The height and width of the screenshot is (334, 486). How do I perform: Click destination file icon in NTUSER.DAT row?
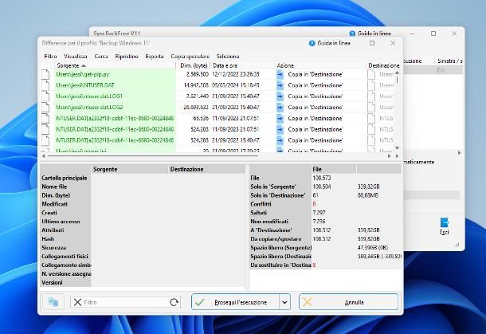[x=371, y=85]
